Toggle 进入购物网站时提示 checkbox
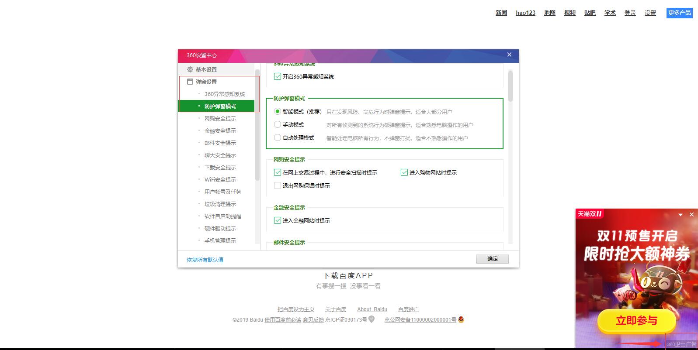Image resolution: width=698 pixels, height=350 pixels. click(404, 172)
